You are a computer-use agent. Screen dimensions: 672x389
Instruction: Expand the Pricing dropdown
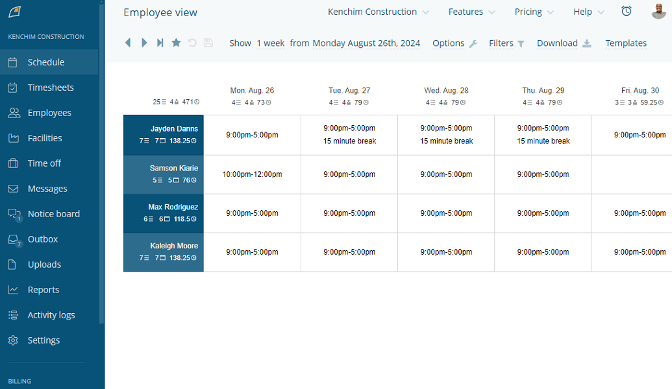[x=534, y=12]
